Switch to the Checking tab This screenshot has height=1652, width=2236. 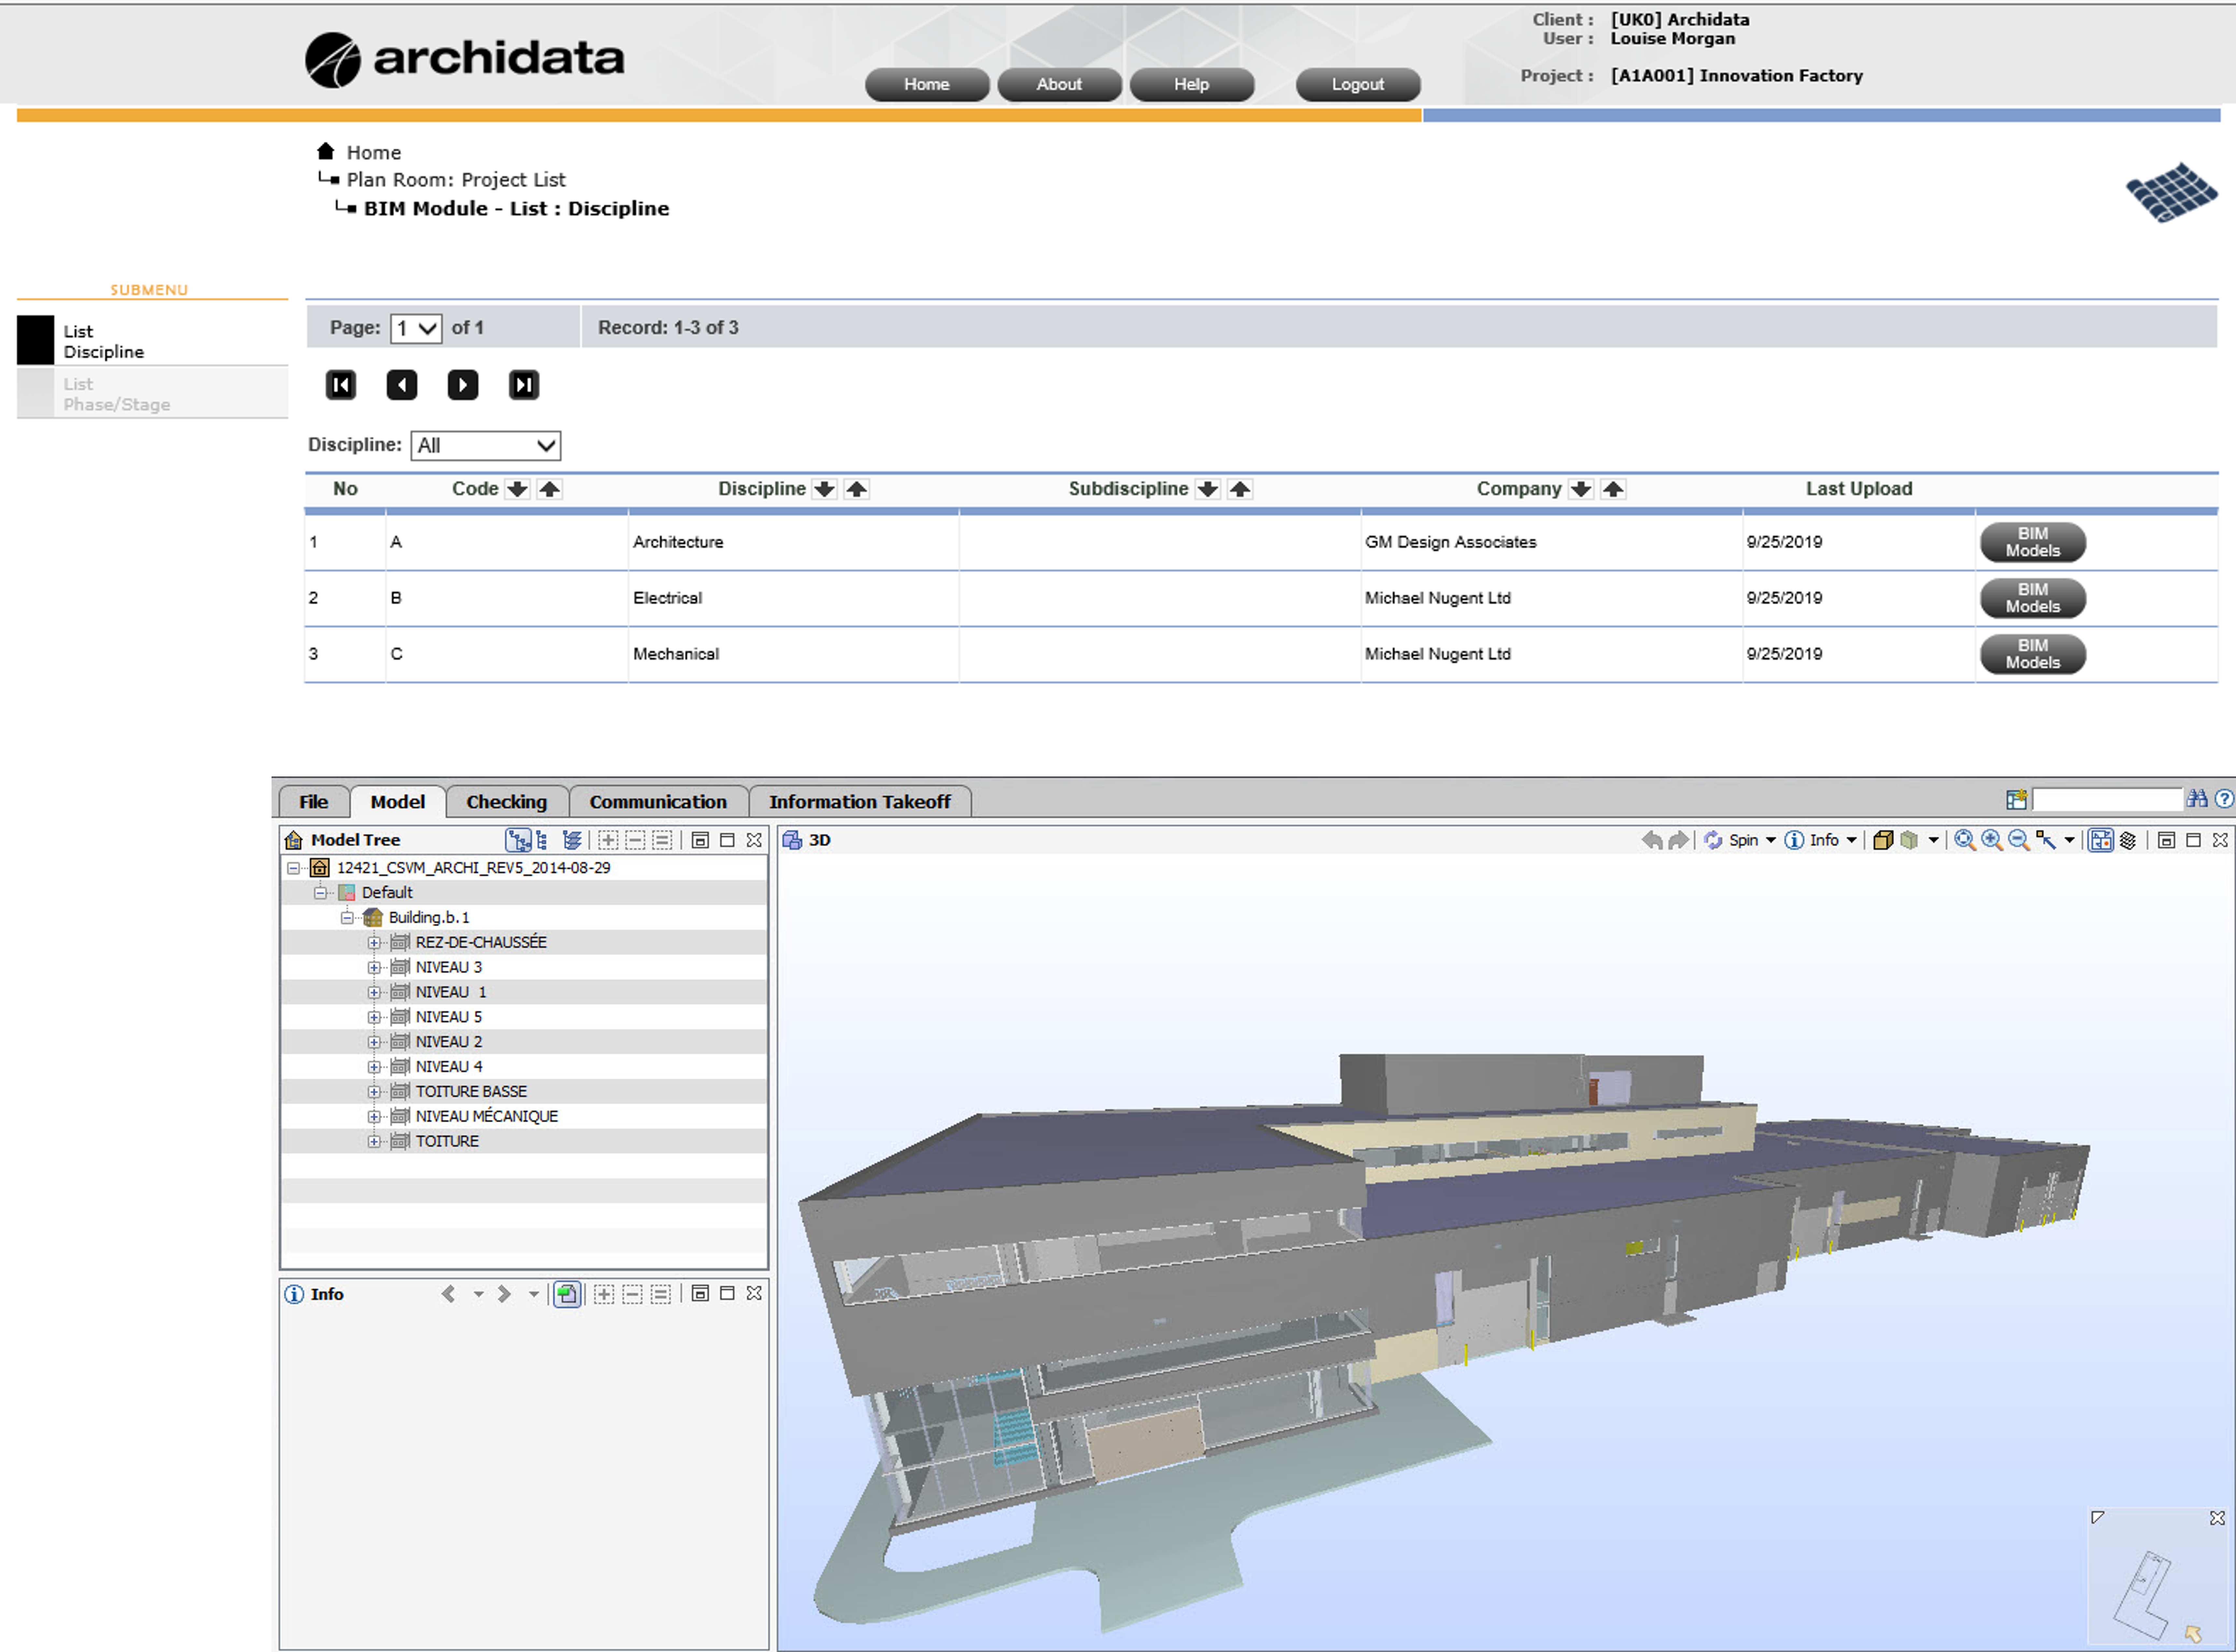pyautogui.click(x=507, y=802)
